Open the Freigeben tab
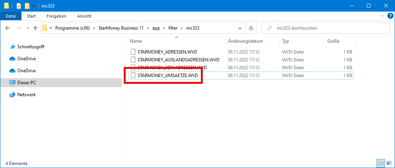The image size is (395, 168). pos(56,16)
